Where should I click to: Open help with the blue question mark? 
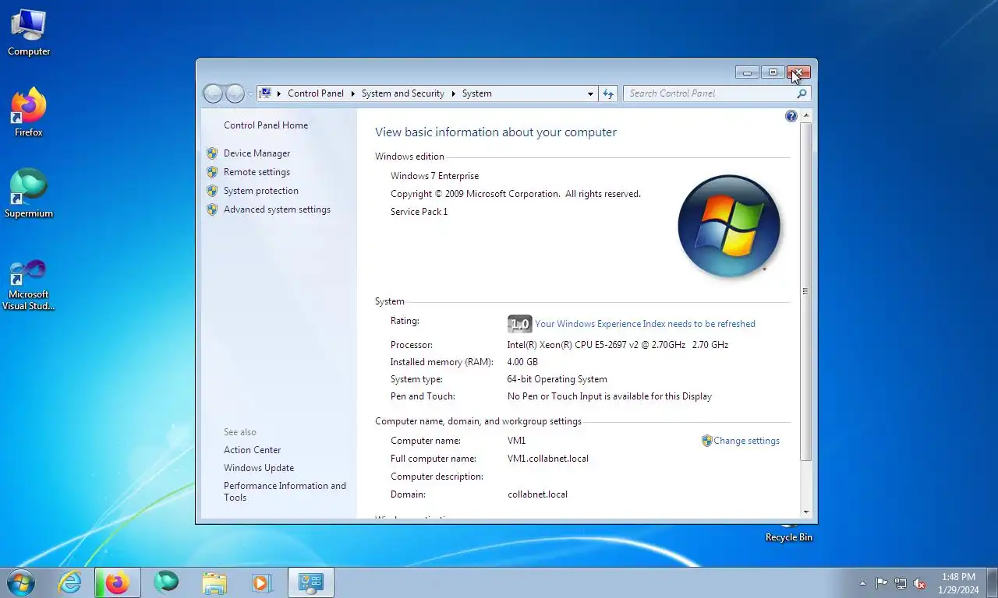tap(791, 116)
